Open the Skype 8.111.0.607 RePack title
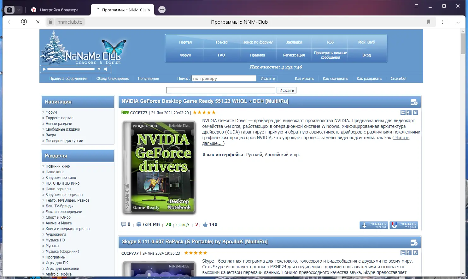The width and height of the screenshot is (468, 279). tap(195, 242)
